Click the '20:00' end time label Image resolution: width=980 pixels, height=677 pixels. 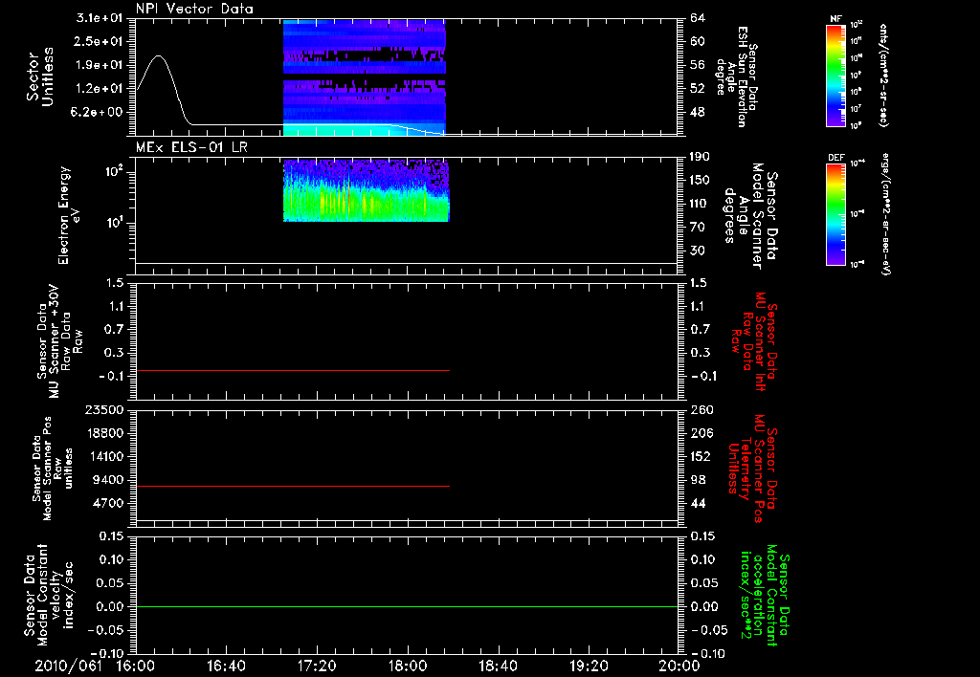click(679, 666)
